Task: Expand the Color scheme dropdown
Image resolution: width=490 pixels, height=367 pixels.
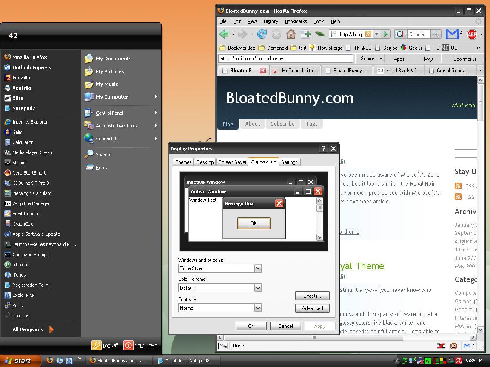Action: pyautogui.click(x=258, y=288)
